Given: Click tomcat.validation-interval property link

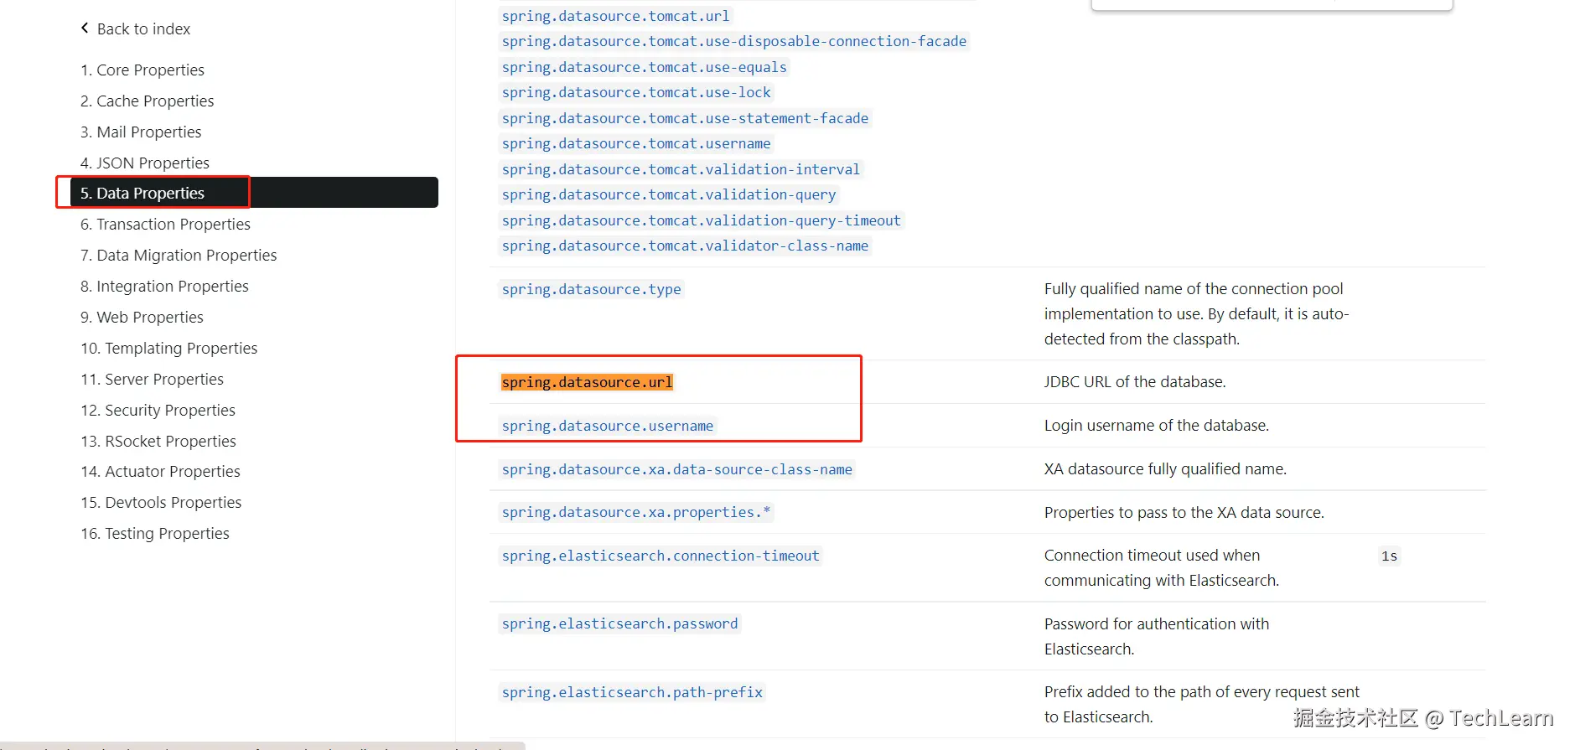Looking at the screenshot, I should 681,169.
